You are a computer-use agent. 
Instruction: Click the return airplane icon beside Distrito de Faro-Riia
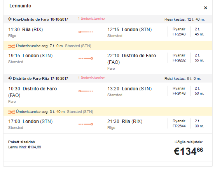pos(10,78)
